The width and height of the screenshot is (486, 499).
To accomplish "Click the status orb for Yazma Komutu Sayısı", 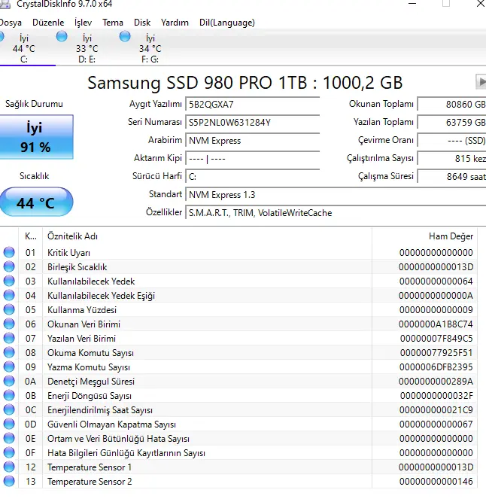I will (x=9, y=367).
